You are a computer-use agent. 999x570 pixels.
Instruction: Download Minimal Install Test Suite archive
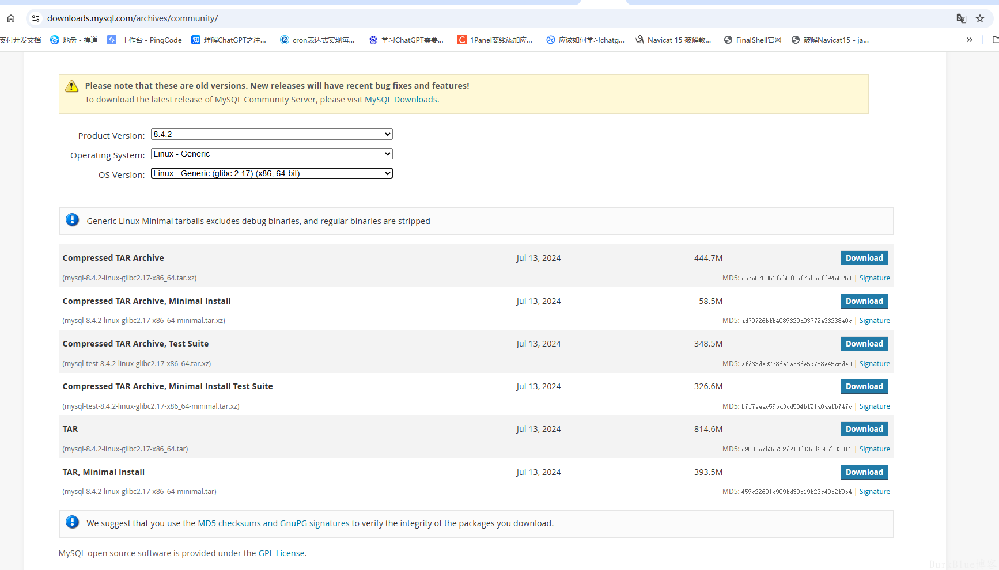[864, 386]
